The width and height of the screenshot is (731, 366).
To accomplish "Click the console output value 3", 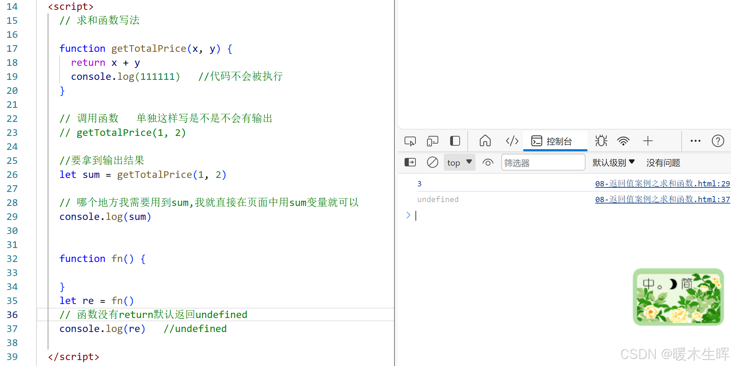I will tap(419, 184).
